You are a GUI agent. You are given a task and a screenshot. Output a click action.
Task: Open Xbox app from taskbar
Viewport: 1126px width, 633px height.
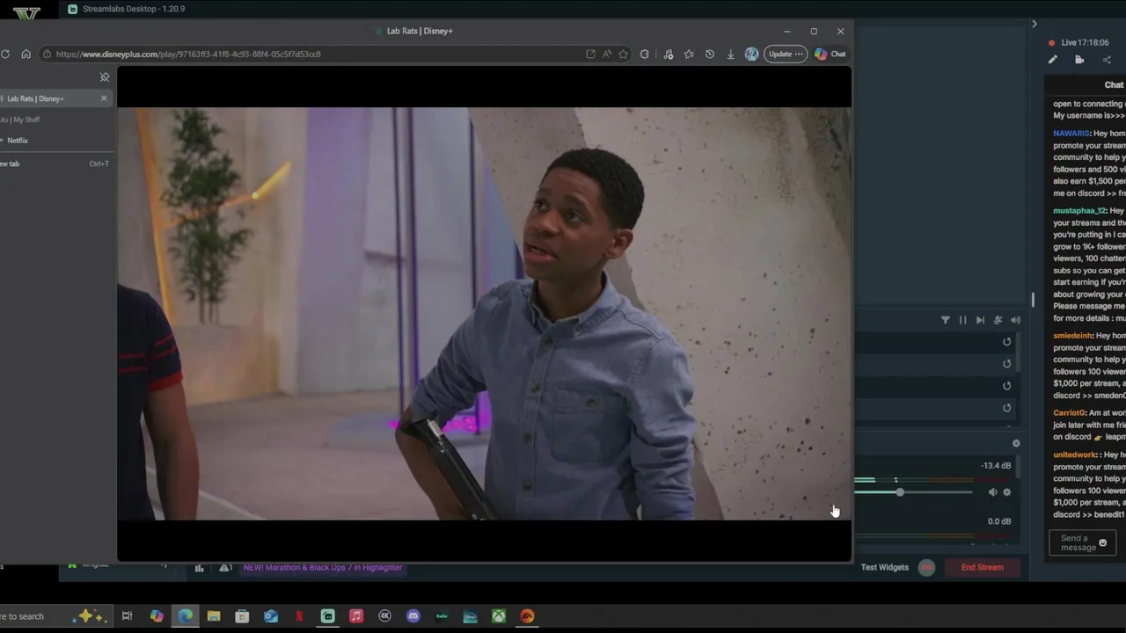point(499,616)
